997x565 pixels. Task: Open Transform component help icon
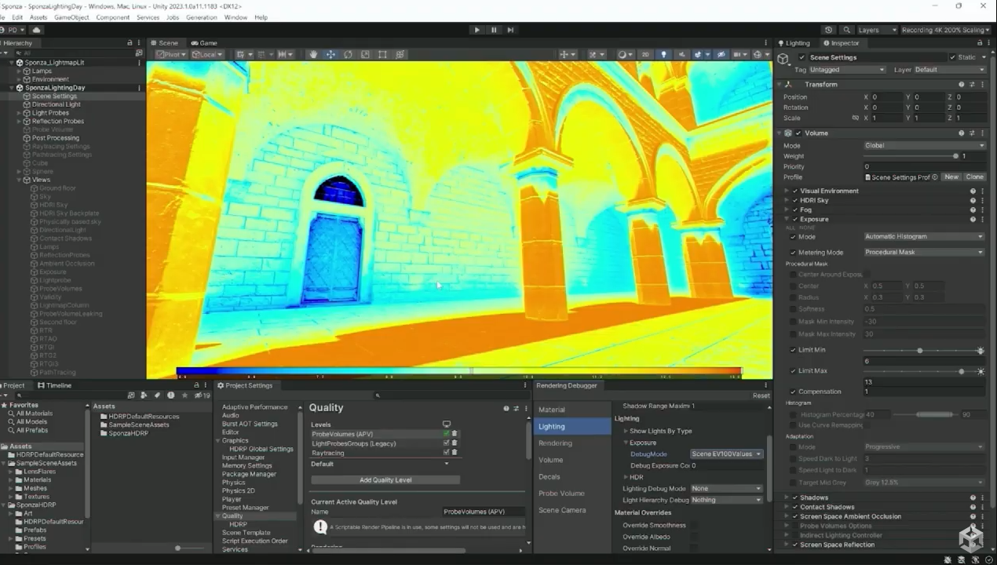(x=962, y=84)
